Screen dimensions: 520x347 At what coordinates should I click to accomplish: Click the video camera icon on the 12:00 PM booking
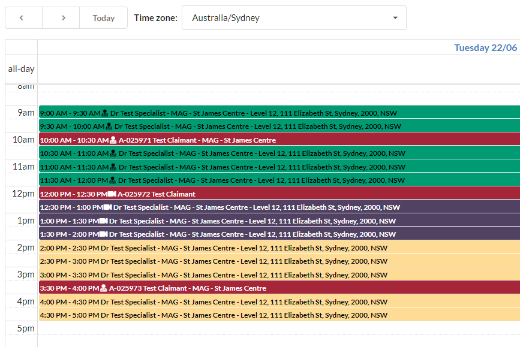click(x=112, y=194)
